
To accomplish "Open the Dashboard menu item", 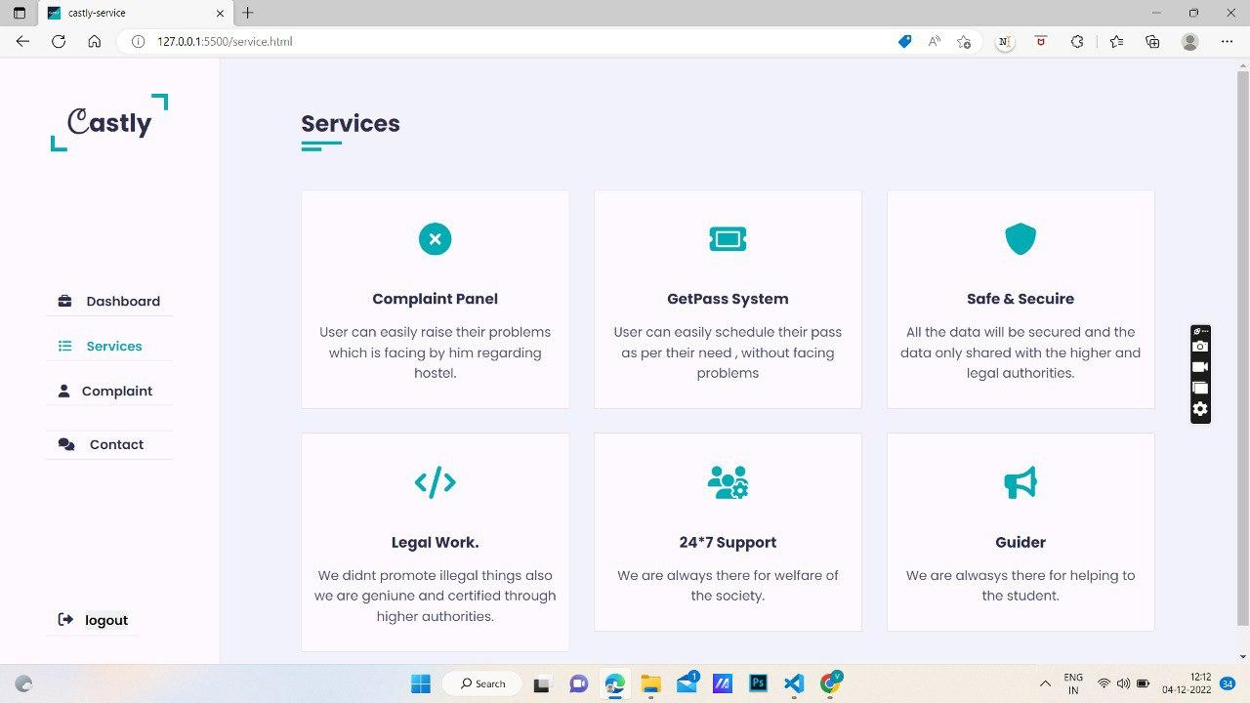I will pyautogui.click(x=109, y=301).
